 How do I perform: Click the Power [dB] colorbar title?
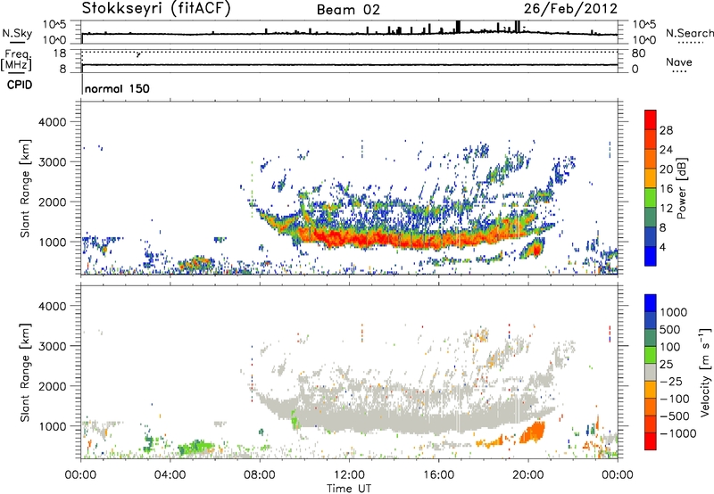point(681,188)
